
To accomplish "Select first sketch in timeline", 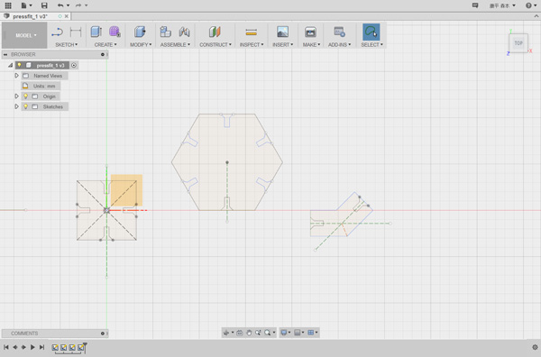I will click(x=55, y=347).
